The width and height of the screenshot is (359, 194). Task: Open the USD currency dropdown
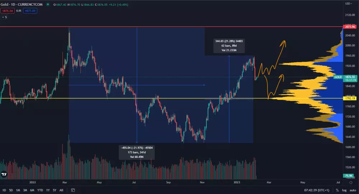point(348,3)
